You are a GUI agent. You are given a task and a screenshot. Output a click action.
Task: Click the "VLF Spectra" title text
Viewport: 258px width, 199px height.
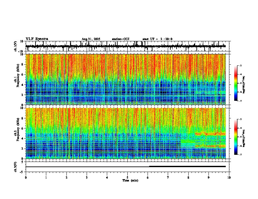click(37, 39)
